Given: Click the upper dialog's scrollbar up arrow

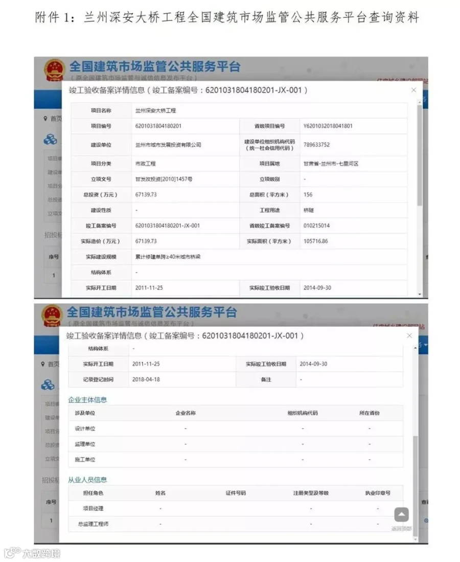Looking at the screenshot, I should tap(420, 102).
